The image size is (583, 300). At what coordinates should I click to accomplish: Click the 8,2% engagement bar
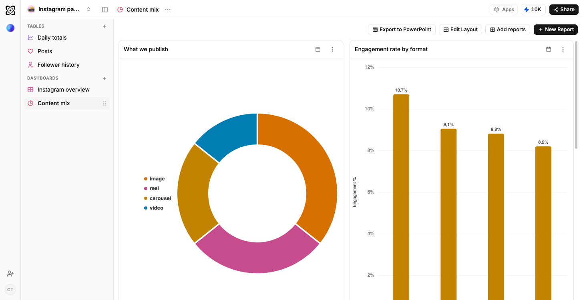[543, 223]
